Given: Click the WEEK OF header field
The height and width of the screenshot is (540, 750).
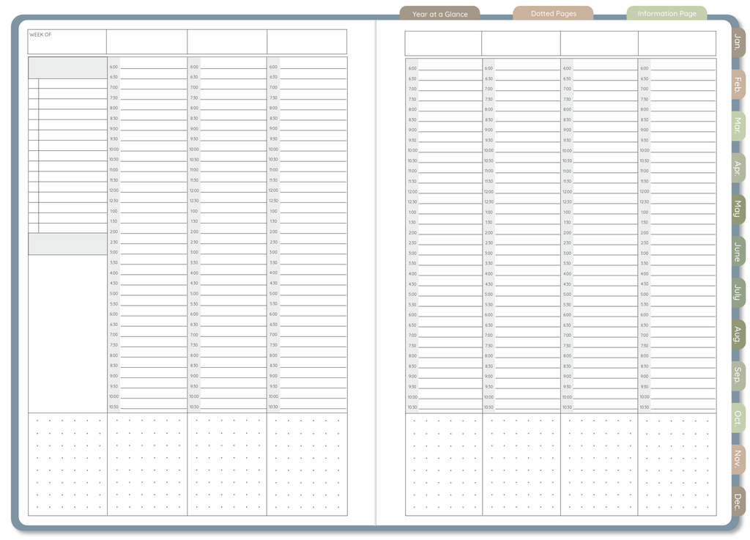Looking at the screenshot, I should click(67, 42).
